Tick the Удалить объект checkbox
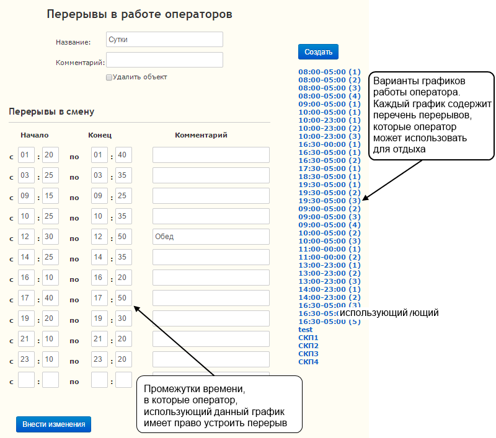This screenshot has height=438, width=496. (109, 77)
